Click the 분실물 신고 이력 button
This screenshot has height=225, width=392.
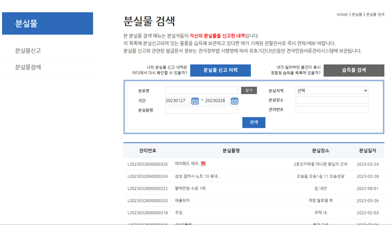(x=220, y=70)
